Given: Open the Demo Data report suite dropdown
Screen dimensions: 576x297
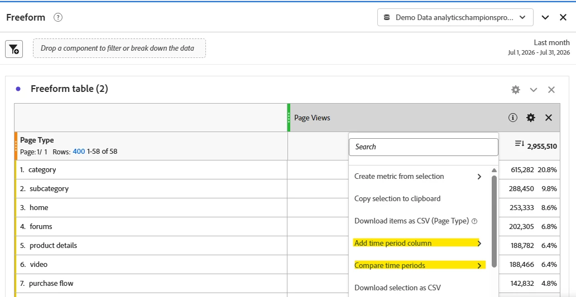Looking at the screenshot, I should coord(455,17).
